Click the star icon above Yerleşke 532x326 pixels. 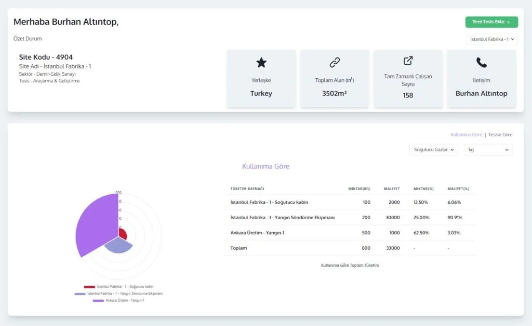pos(261,63)
